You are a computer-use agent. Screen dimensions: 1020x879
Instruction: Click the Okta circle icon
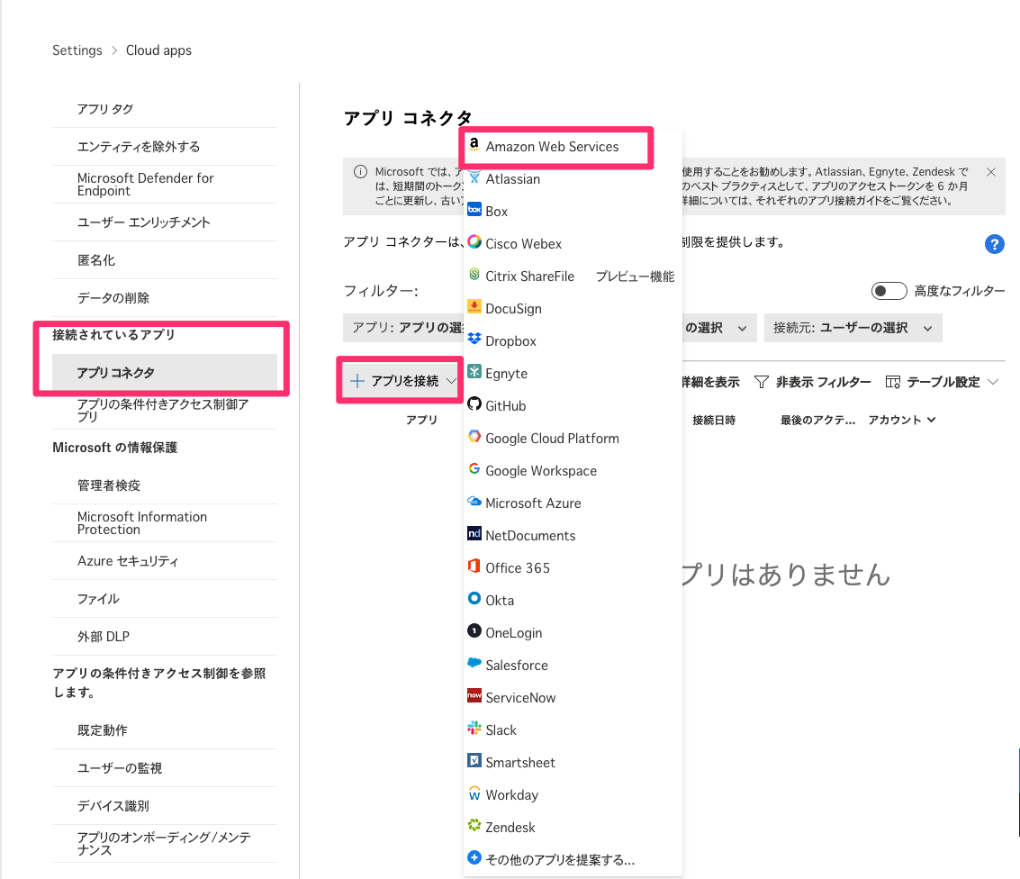pyautogui.click(x=474, y=599)
